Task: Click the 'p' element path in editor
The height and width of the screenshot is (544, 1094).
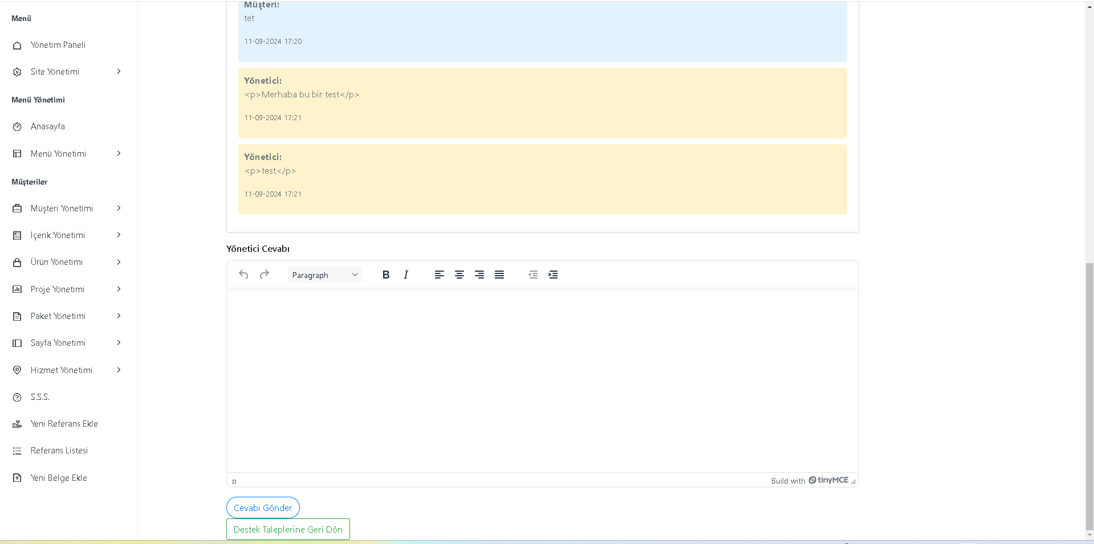Action: (234, 481)
